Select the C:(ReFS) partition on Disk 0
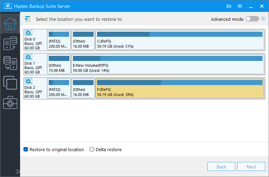The image size is (269, 177). point(180,40)
